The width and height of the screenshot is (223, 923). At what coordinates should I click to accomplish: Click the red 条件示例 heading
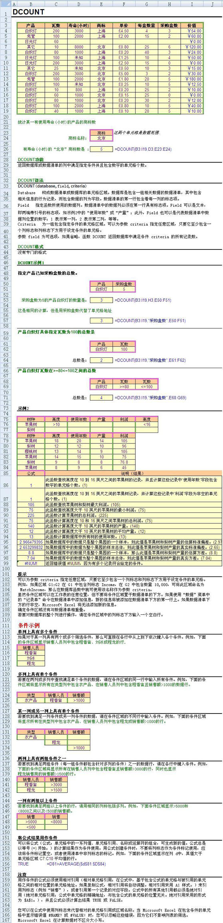pyautogui.click(x=29, y=625)
